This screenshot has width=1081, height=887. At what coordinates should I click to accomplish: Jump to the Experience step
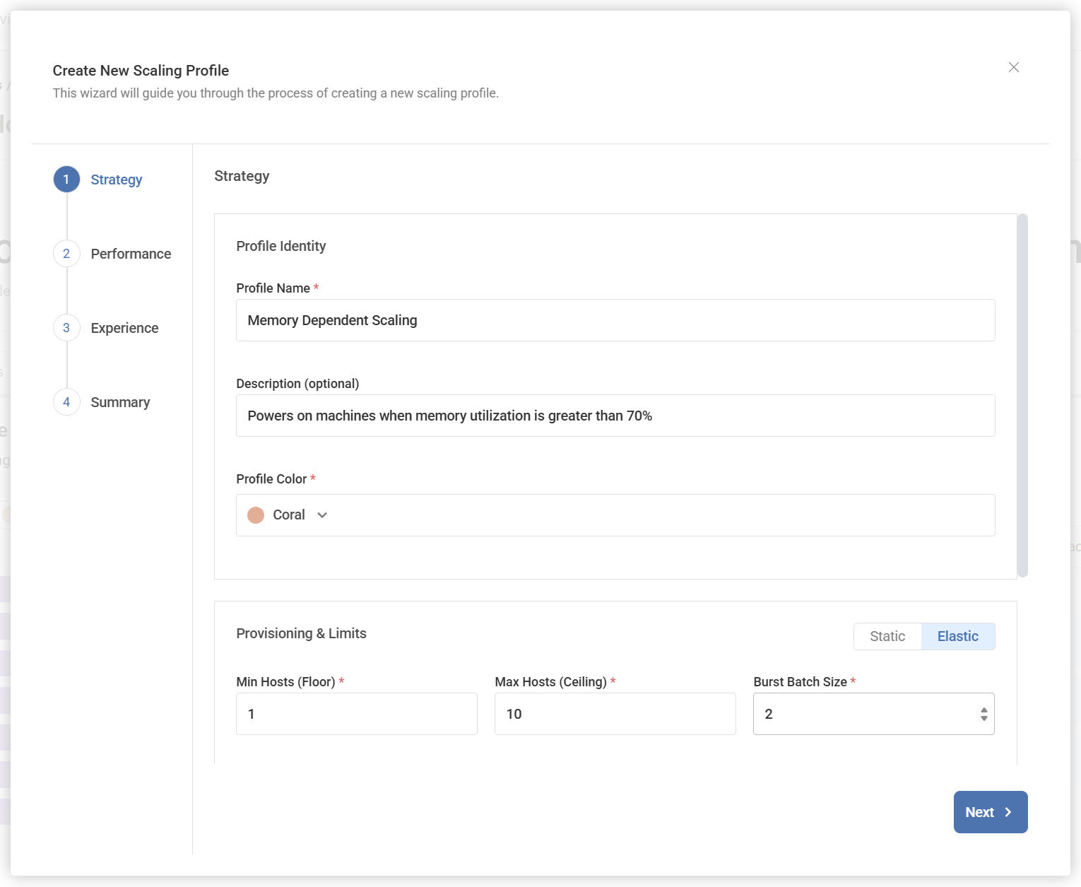click(124, 328)
